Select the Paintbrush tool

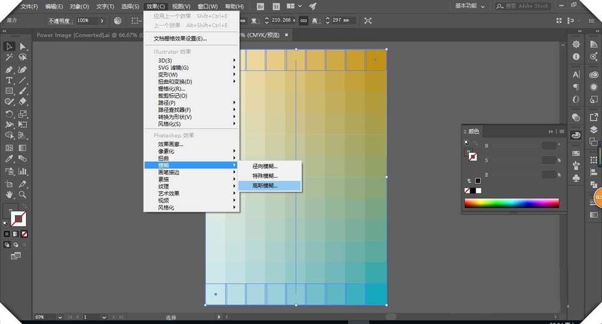(23, 91)
